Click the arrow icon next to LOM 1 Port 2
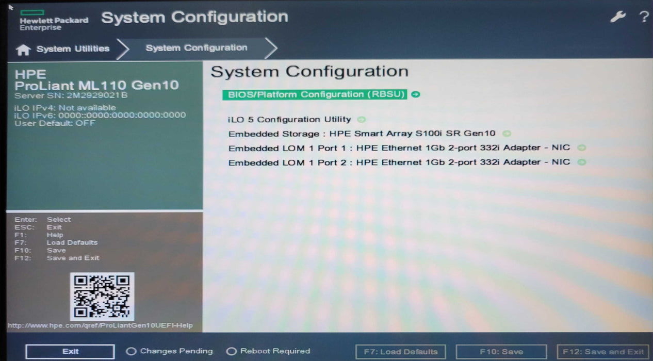Screen dimensions: 653x361 (x=582, y=162)
